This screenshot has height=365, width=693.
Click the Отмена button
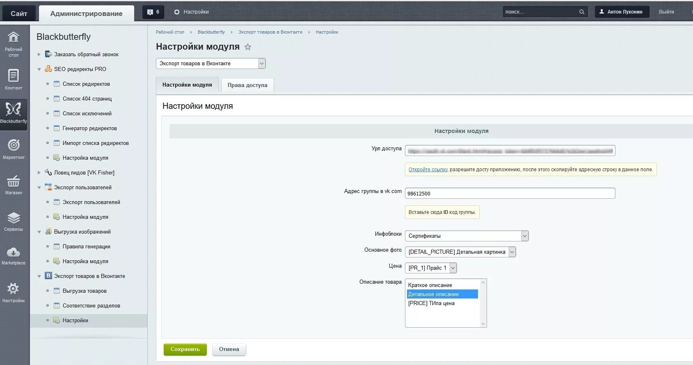click(229, 349)
